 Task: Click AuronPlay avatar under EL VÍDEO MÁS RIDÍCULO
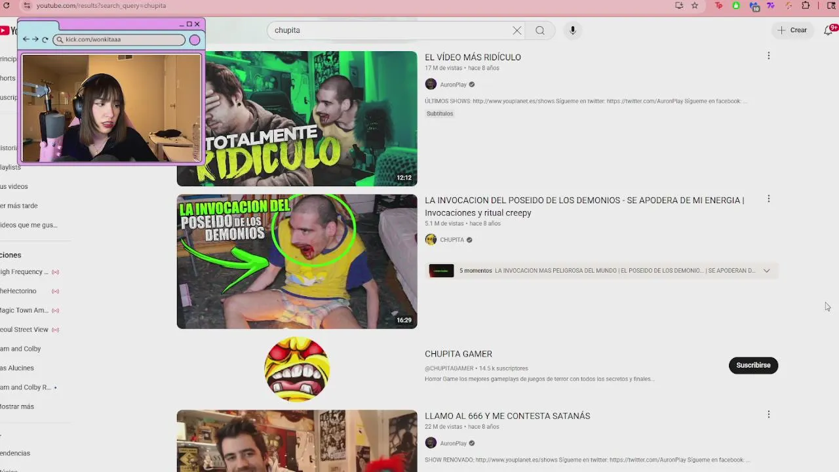[x=431, y=84]
